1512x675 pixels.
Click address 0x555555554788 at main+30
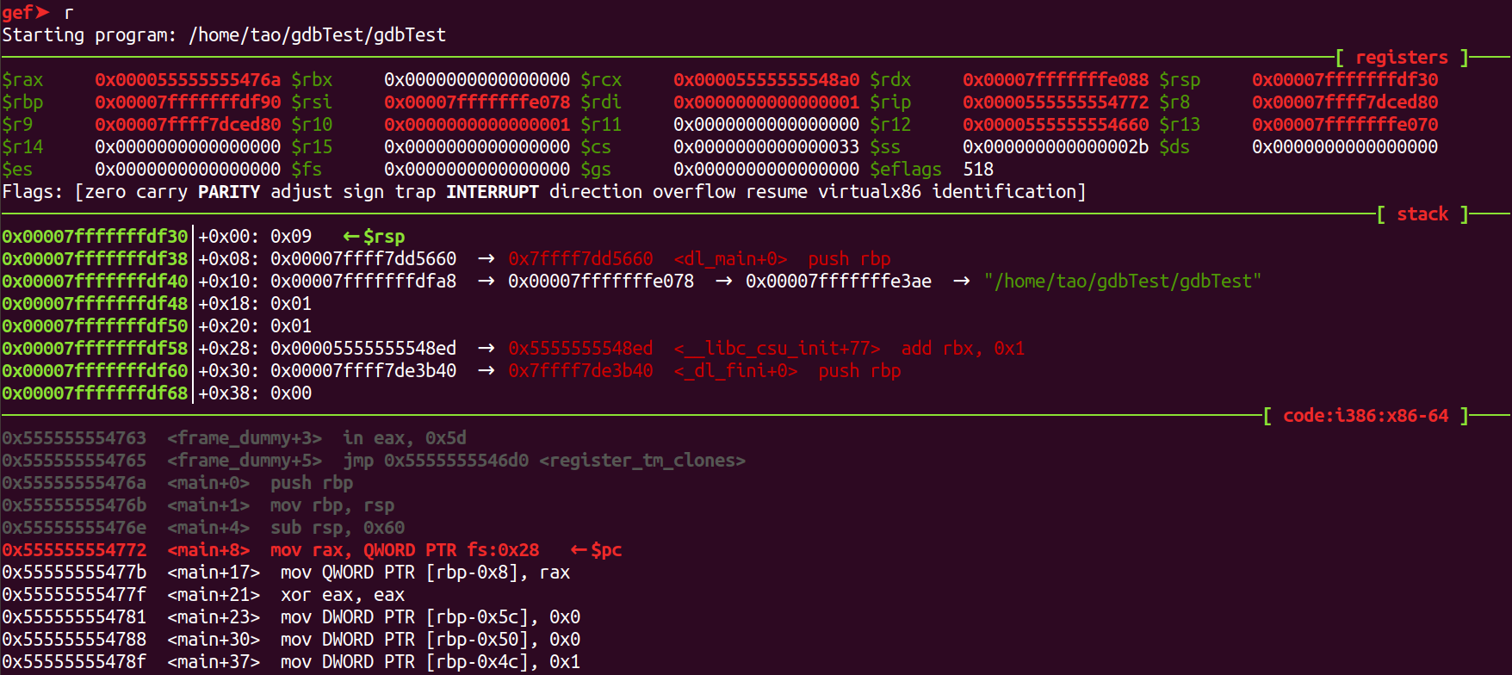tap(74, 639)
